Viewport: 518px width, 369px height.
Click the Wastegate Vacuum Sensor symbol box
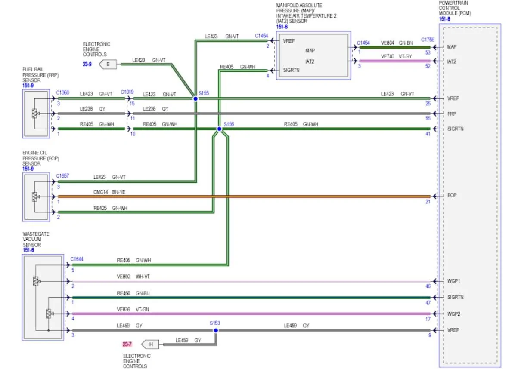(43, 298)
